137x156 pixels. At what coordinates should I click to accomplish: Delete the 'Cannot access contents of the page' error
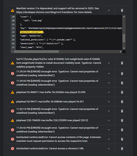coord(122,139)
